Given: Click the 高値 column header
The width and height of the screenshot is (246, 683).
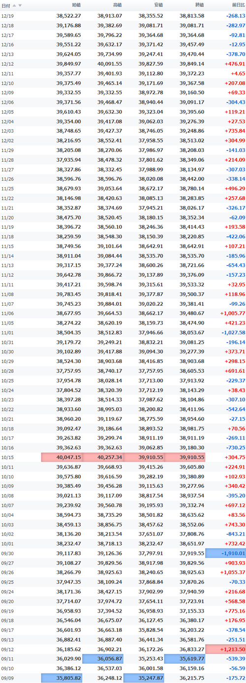Looking at the screenshot, I should pos(117,5).
